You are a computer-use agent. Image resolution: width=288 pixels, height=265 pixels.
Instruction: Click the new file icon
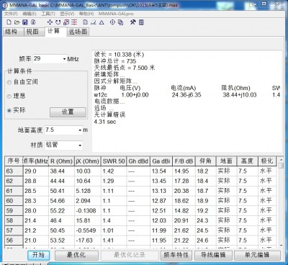click(x=9, y=22)
